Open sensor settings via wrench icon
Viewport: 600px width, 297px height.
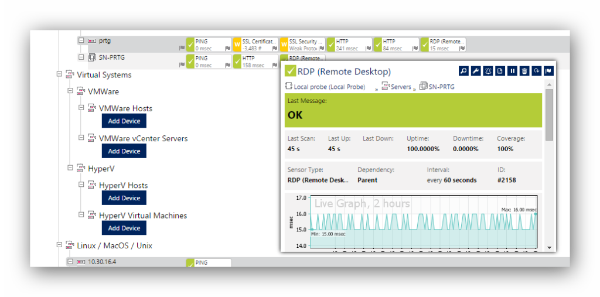pos(476,71)
